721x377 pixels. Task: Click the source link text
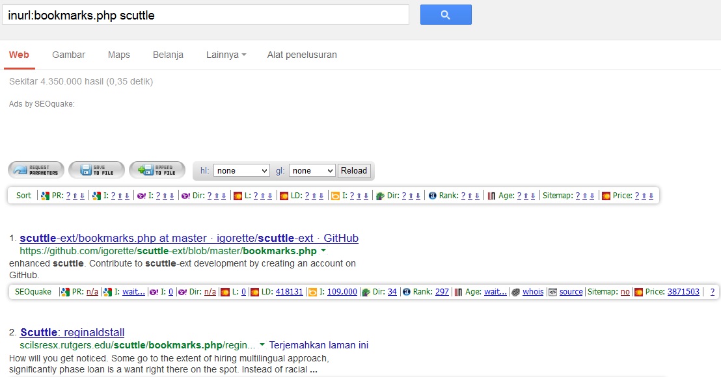click(571, 292)
